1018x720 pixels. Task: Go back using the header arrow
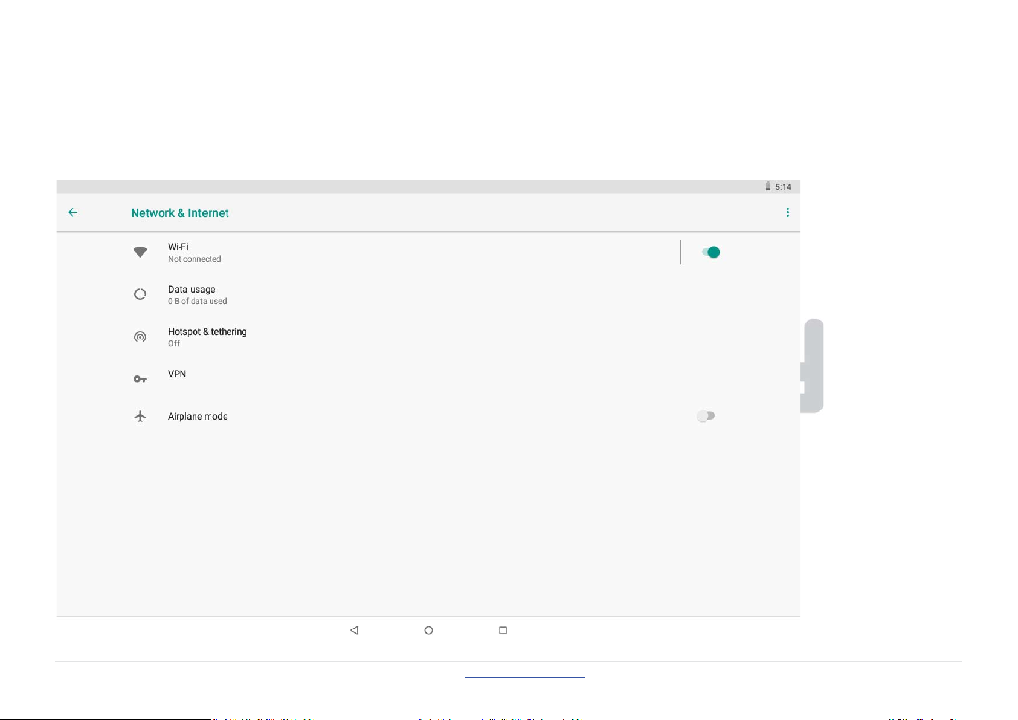(x=73, y=212)
